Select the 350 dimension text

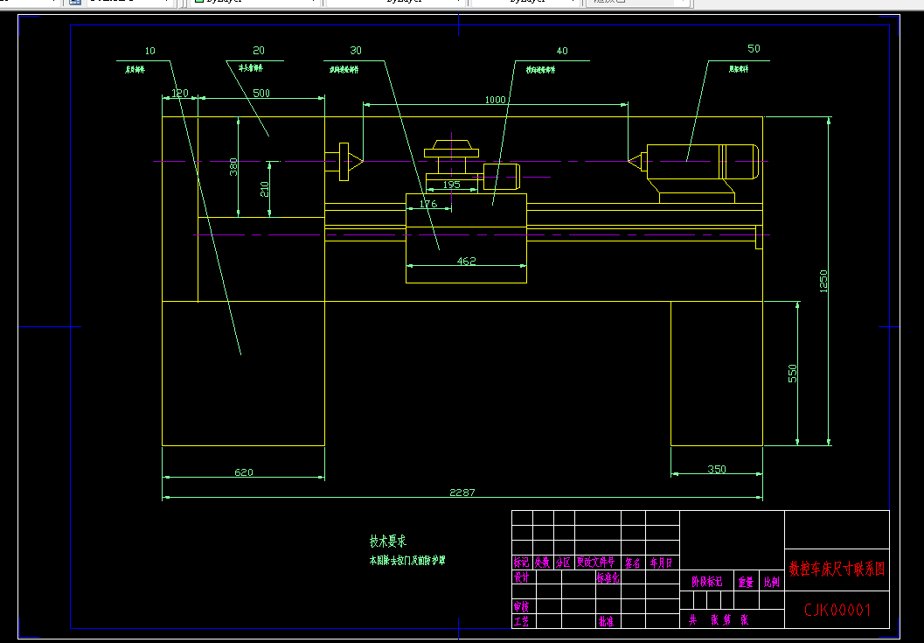(x=717, y=470)
